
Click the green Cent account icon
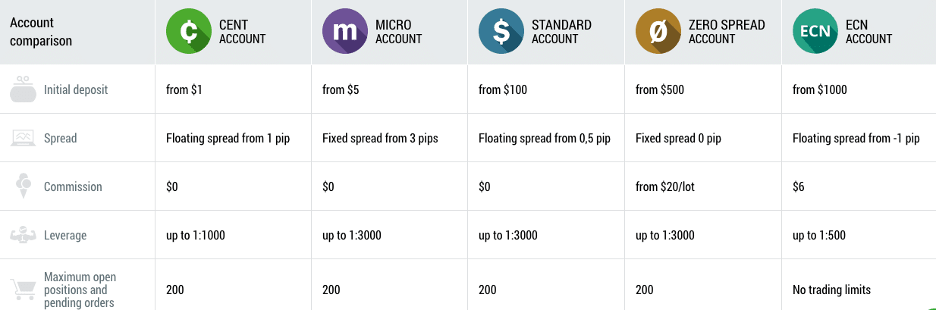189,31
